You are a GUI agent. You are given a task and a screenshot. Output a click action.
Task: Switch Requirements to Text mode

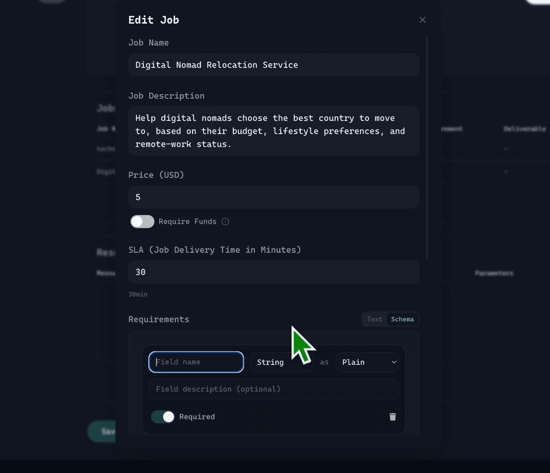375,319
